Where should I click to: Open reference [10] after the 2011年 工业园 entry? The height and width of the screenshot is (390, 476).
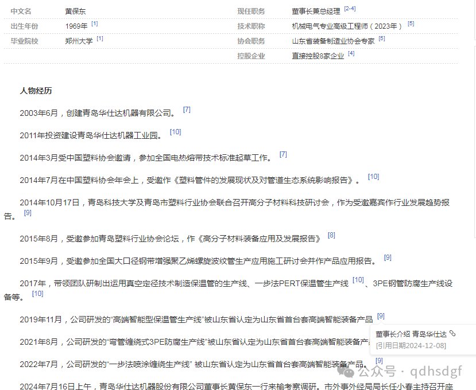(176, 132)
